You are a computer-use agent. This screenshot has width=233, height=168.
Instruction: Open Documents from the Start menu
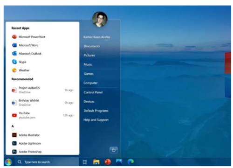tap(92, 46)
